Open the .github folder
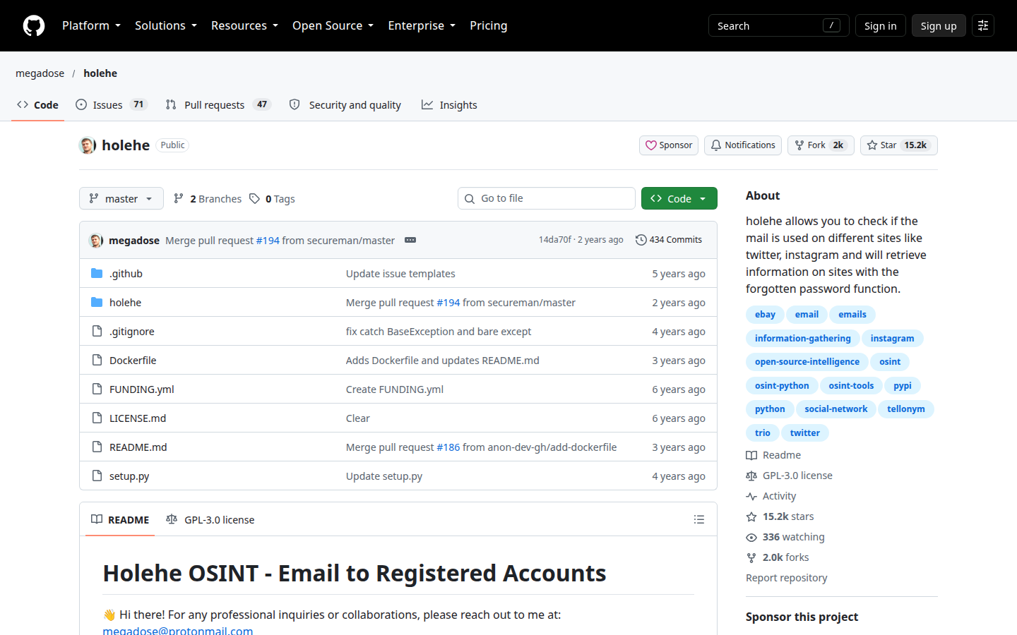This screenshot has width=1017, height=635. pyautogui.click(x=126, y=274)
